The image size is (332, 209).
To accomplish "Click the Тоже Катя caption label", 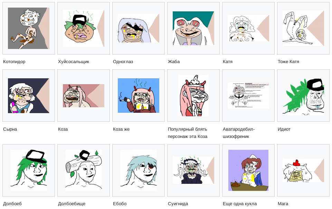I will [288, 62].
